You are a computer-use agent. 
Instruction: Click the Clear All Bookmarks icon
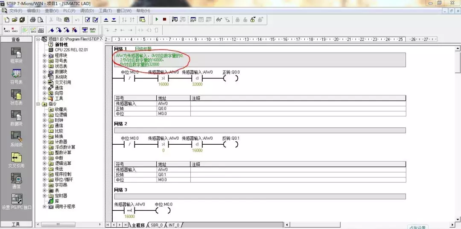pyautogui.click(x=75, y=30)
